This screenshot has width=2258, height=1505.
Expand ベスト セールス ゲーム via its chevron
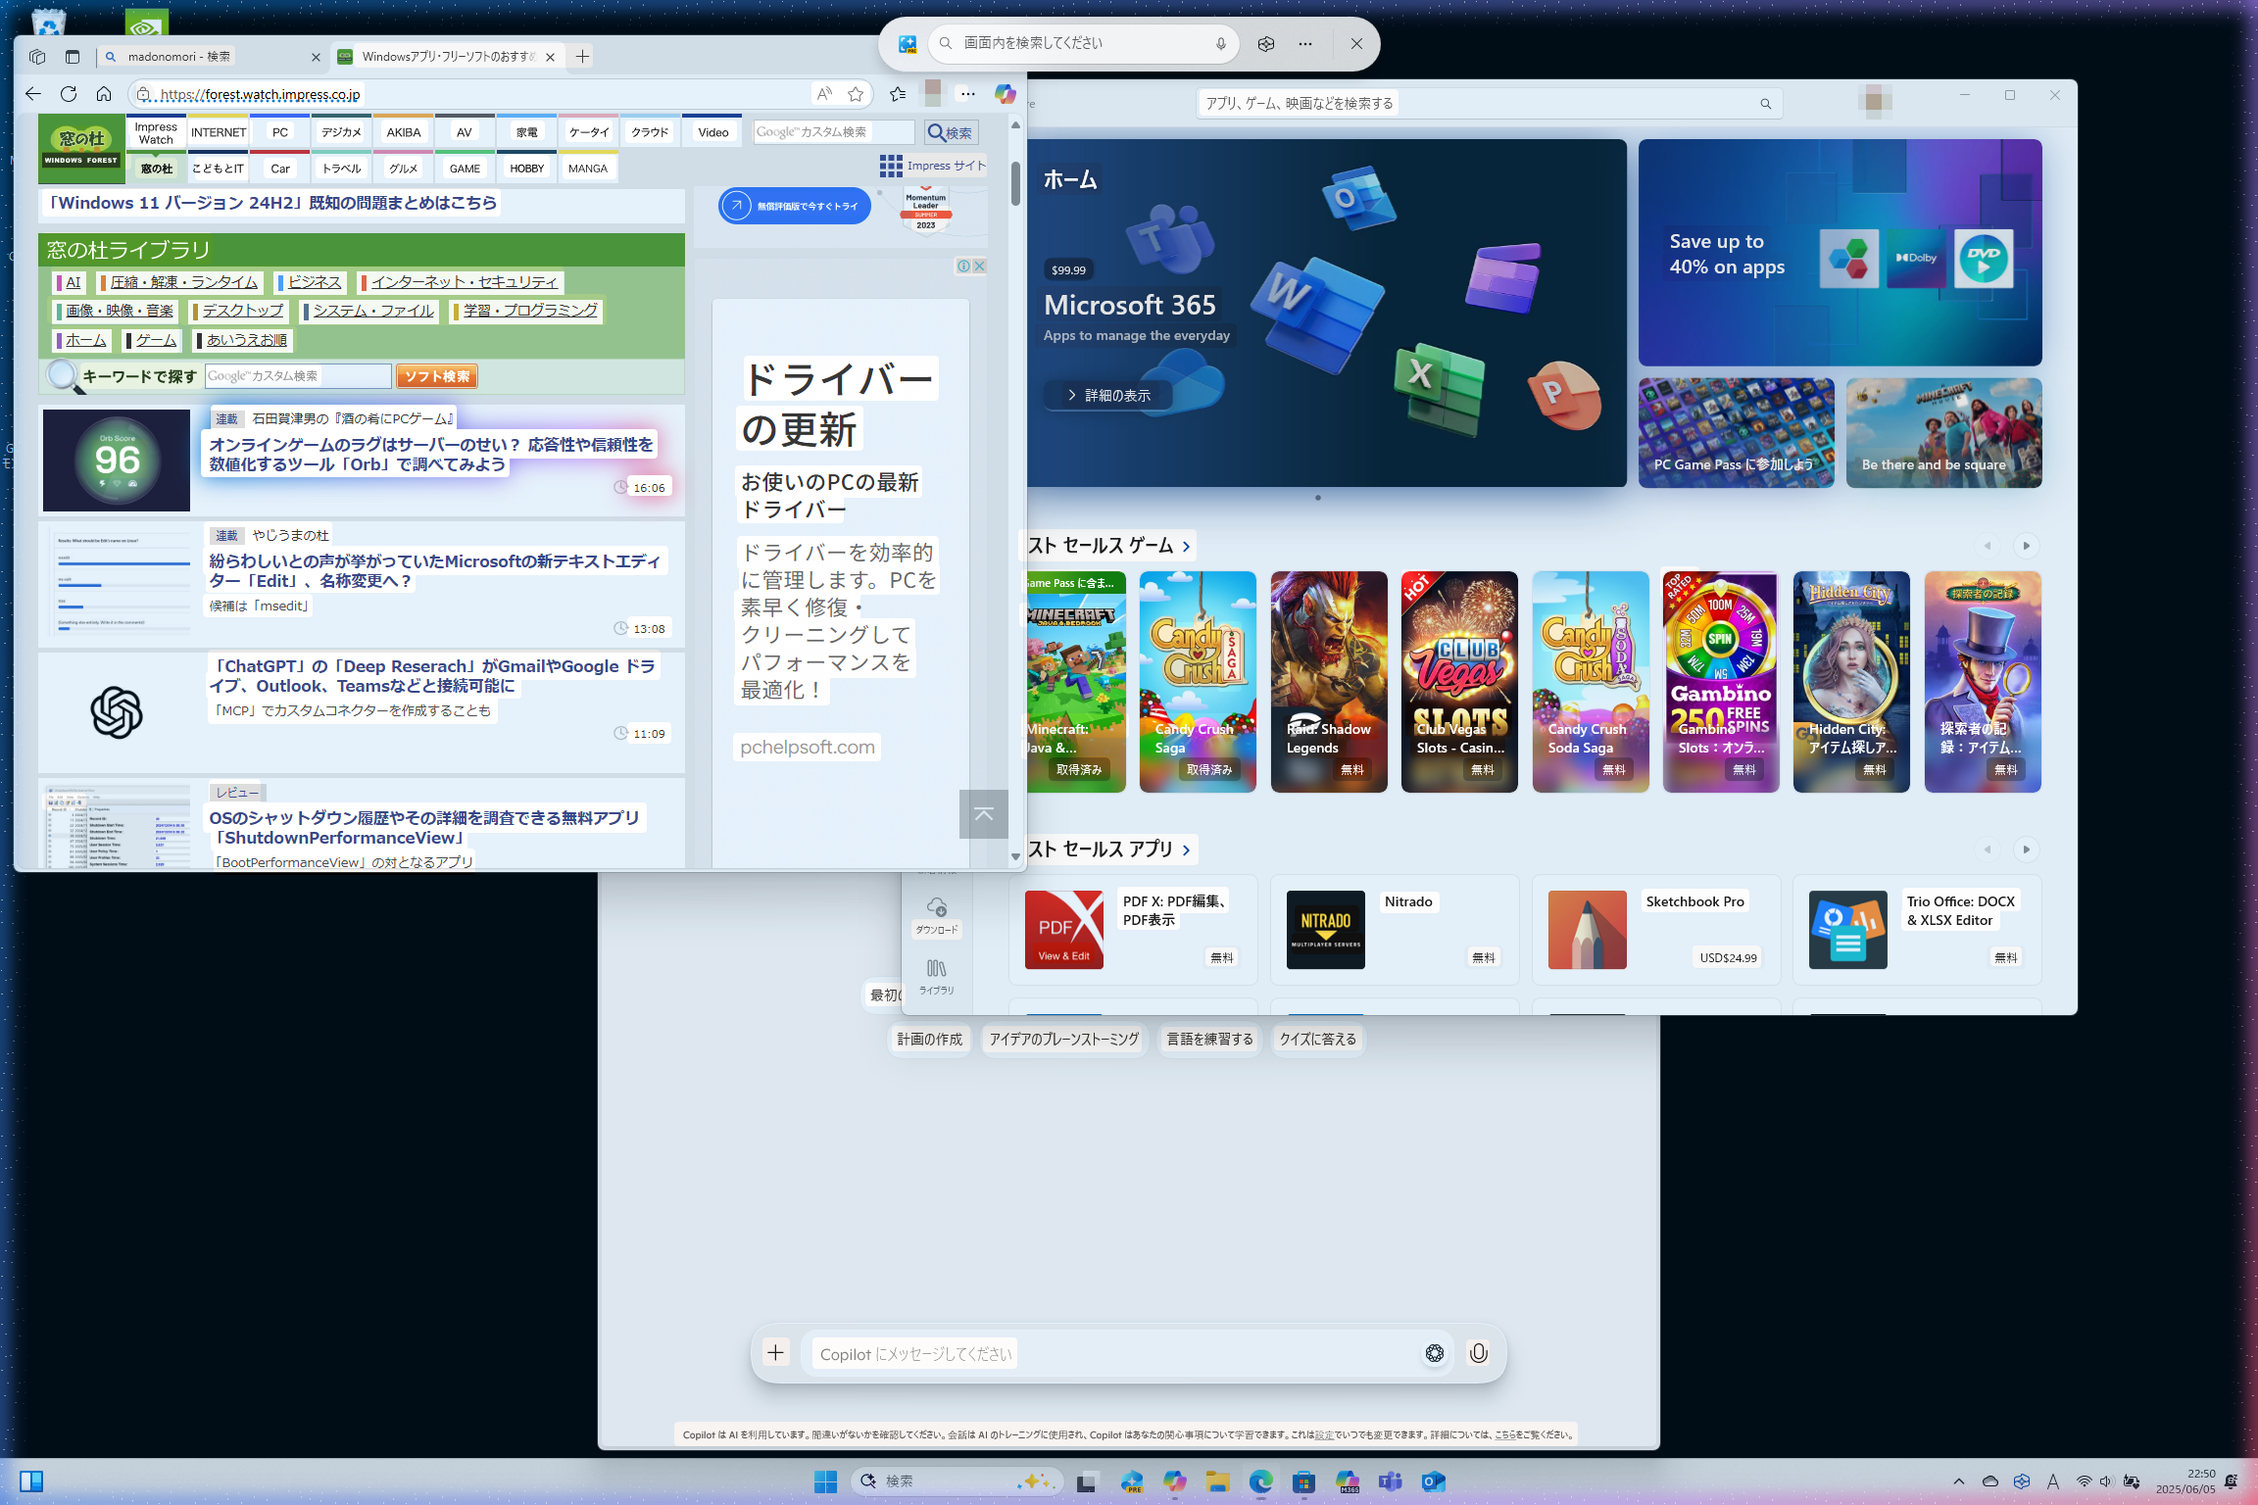click(x=1186, y=546)
